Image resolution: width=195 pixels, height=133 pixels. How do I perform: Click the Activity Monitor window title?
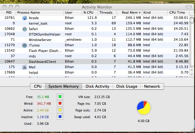click(97, 7)
